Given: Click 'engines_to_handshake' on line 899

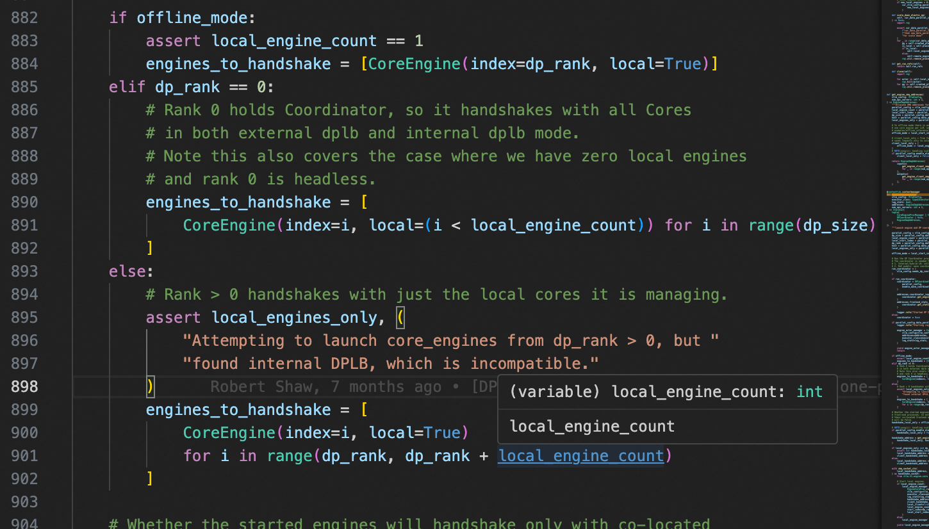Looking at the screenshot, I should [x=238, y=409].
